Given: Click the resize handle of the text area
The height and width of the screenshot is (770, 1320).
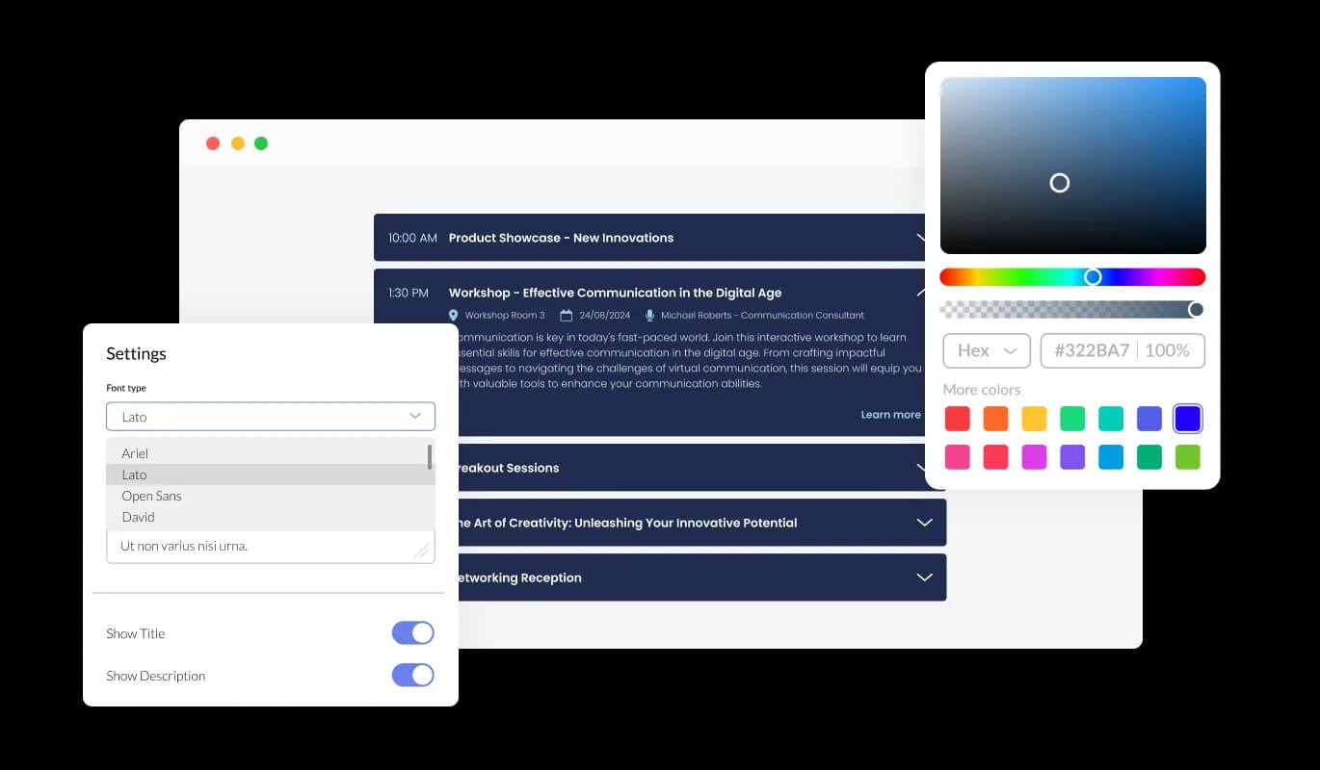Looking at the screenshot, I should (x=421, y=550).
